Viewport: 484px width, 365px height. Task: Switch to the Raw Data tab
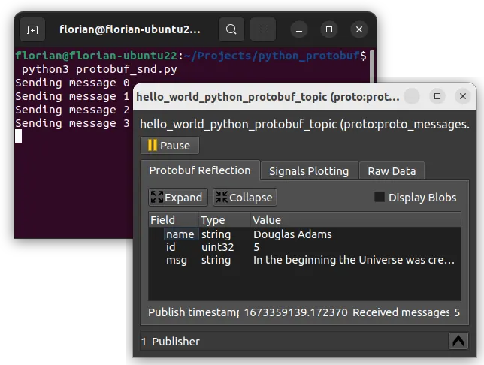[x=392, y=171]
